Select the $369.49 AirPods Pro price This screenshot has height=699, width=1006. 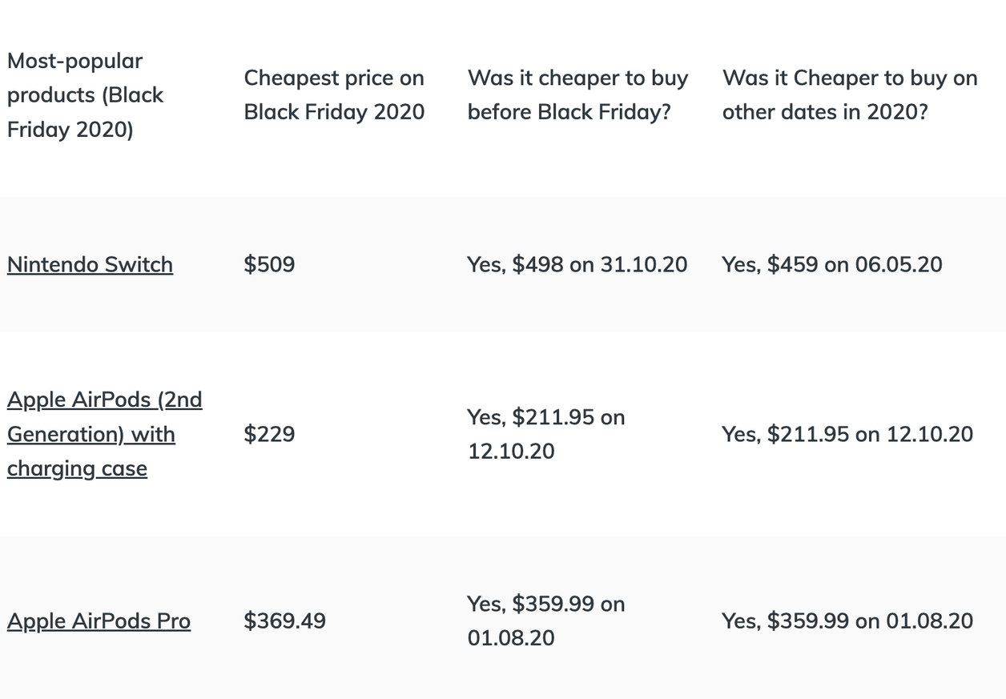284,621
